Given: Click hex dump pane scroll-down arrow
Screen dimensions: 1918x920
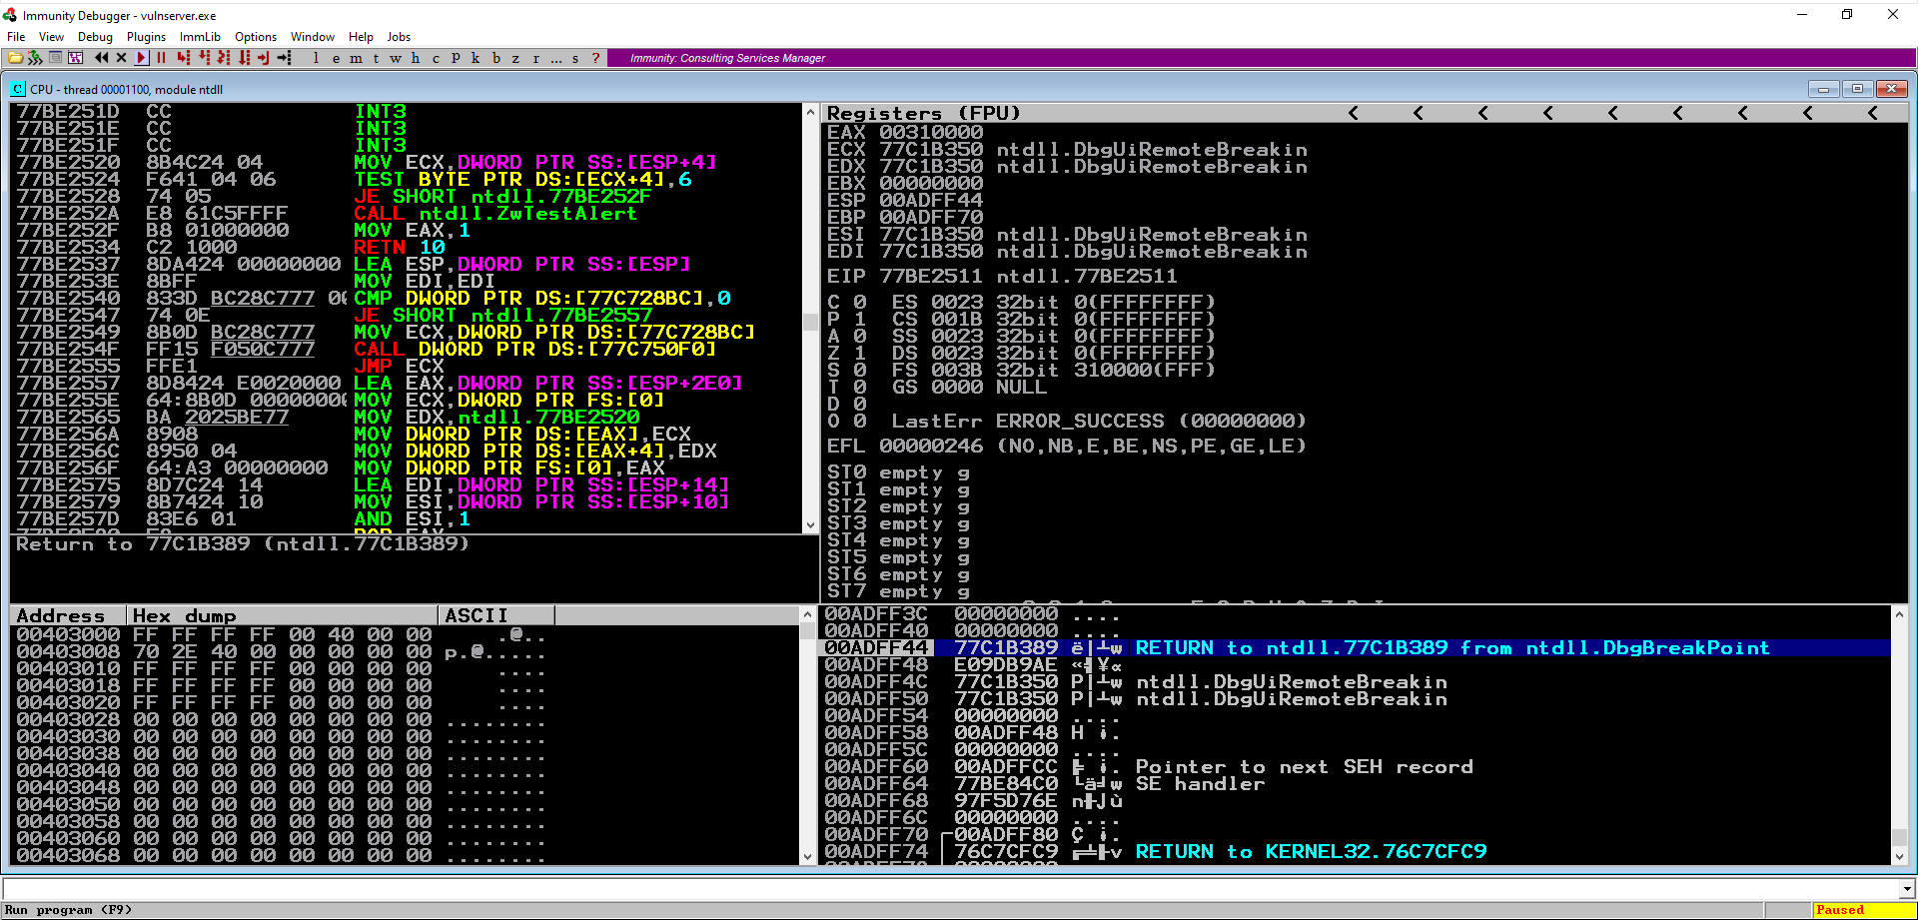Looking at the screenshot, I should [808, 856].
